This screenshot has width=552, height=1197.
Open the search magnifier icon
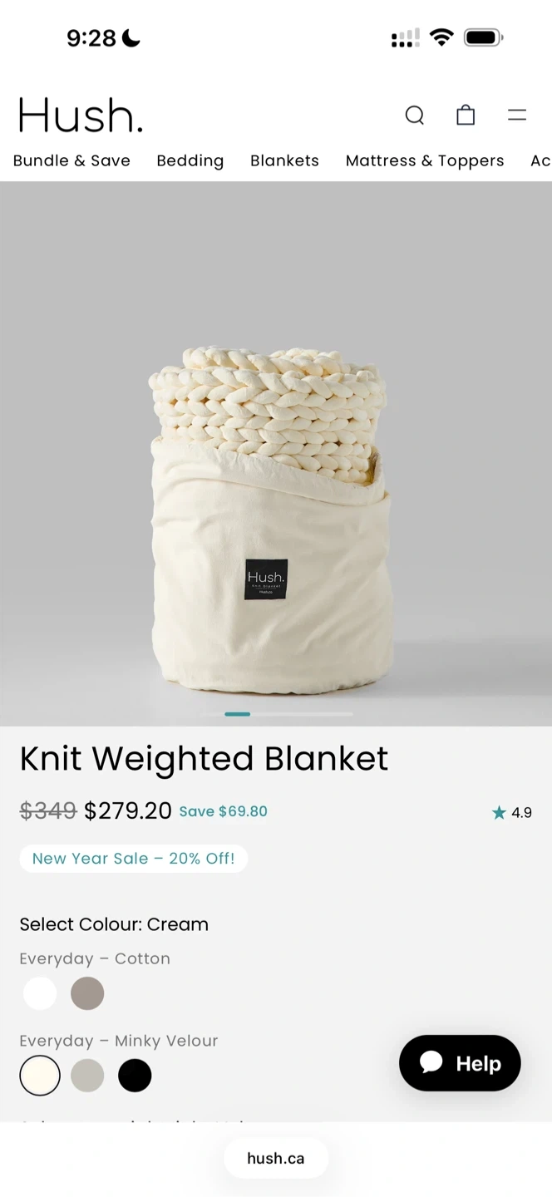coord(415,115)
